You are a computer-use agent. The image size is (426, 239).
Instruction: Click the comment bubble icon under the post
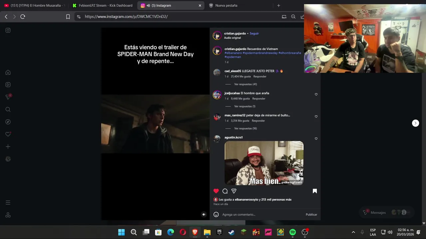pyautogui.click(x=225, y=191)
